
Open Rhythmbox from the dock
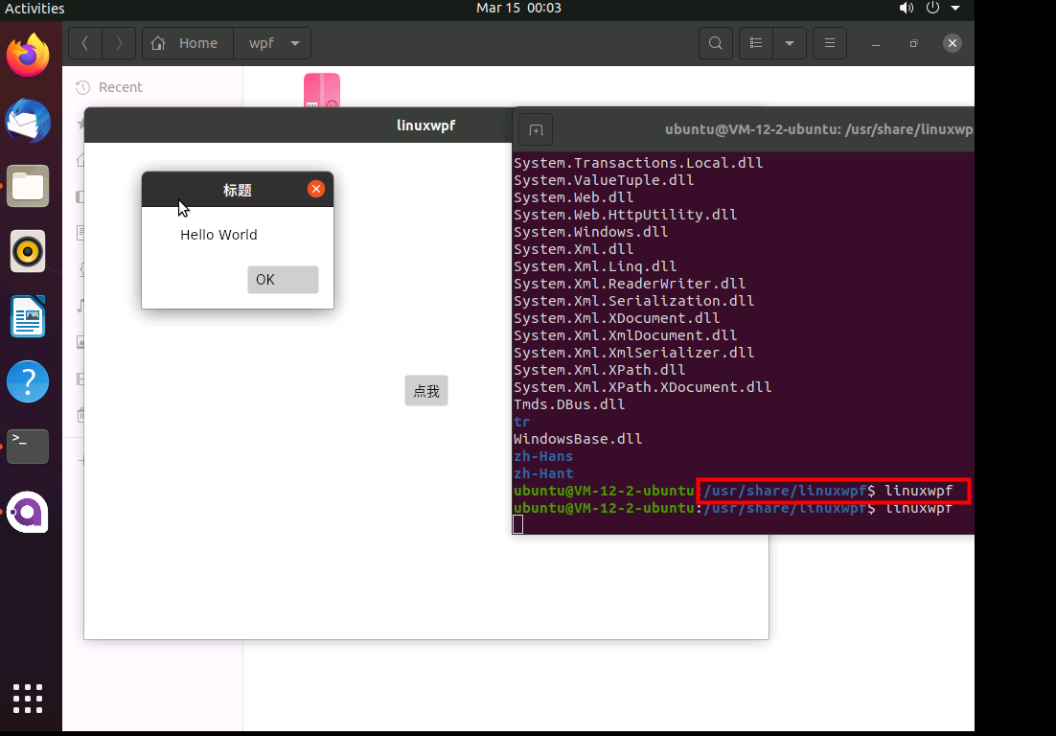tap(28, 252)
